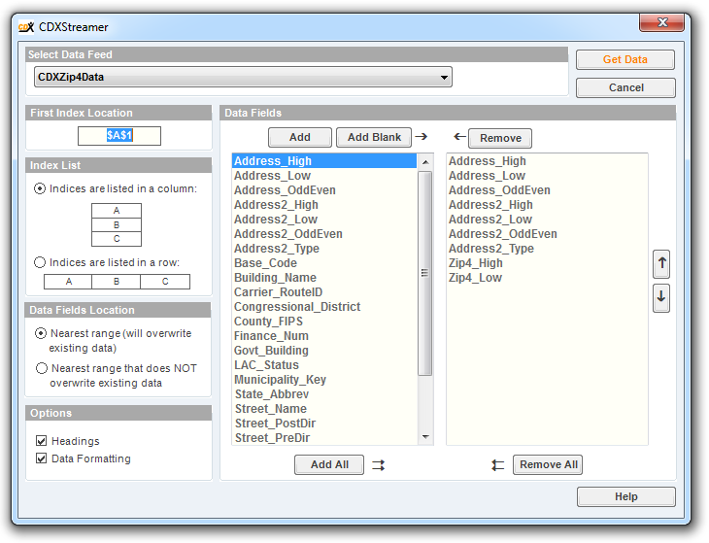Click the First Index Location field $A$1
This screenshot has height=543, width=709.
[x=119, y=136]
